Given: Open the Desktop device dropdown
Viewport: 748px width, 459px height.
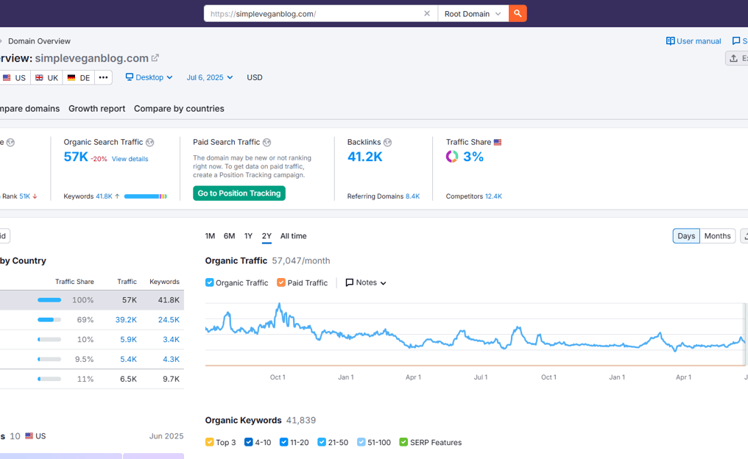Looking at the screenshot, I should click(149, 77).
